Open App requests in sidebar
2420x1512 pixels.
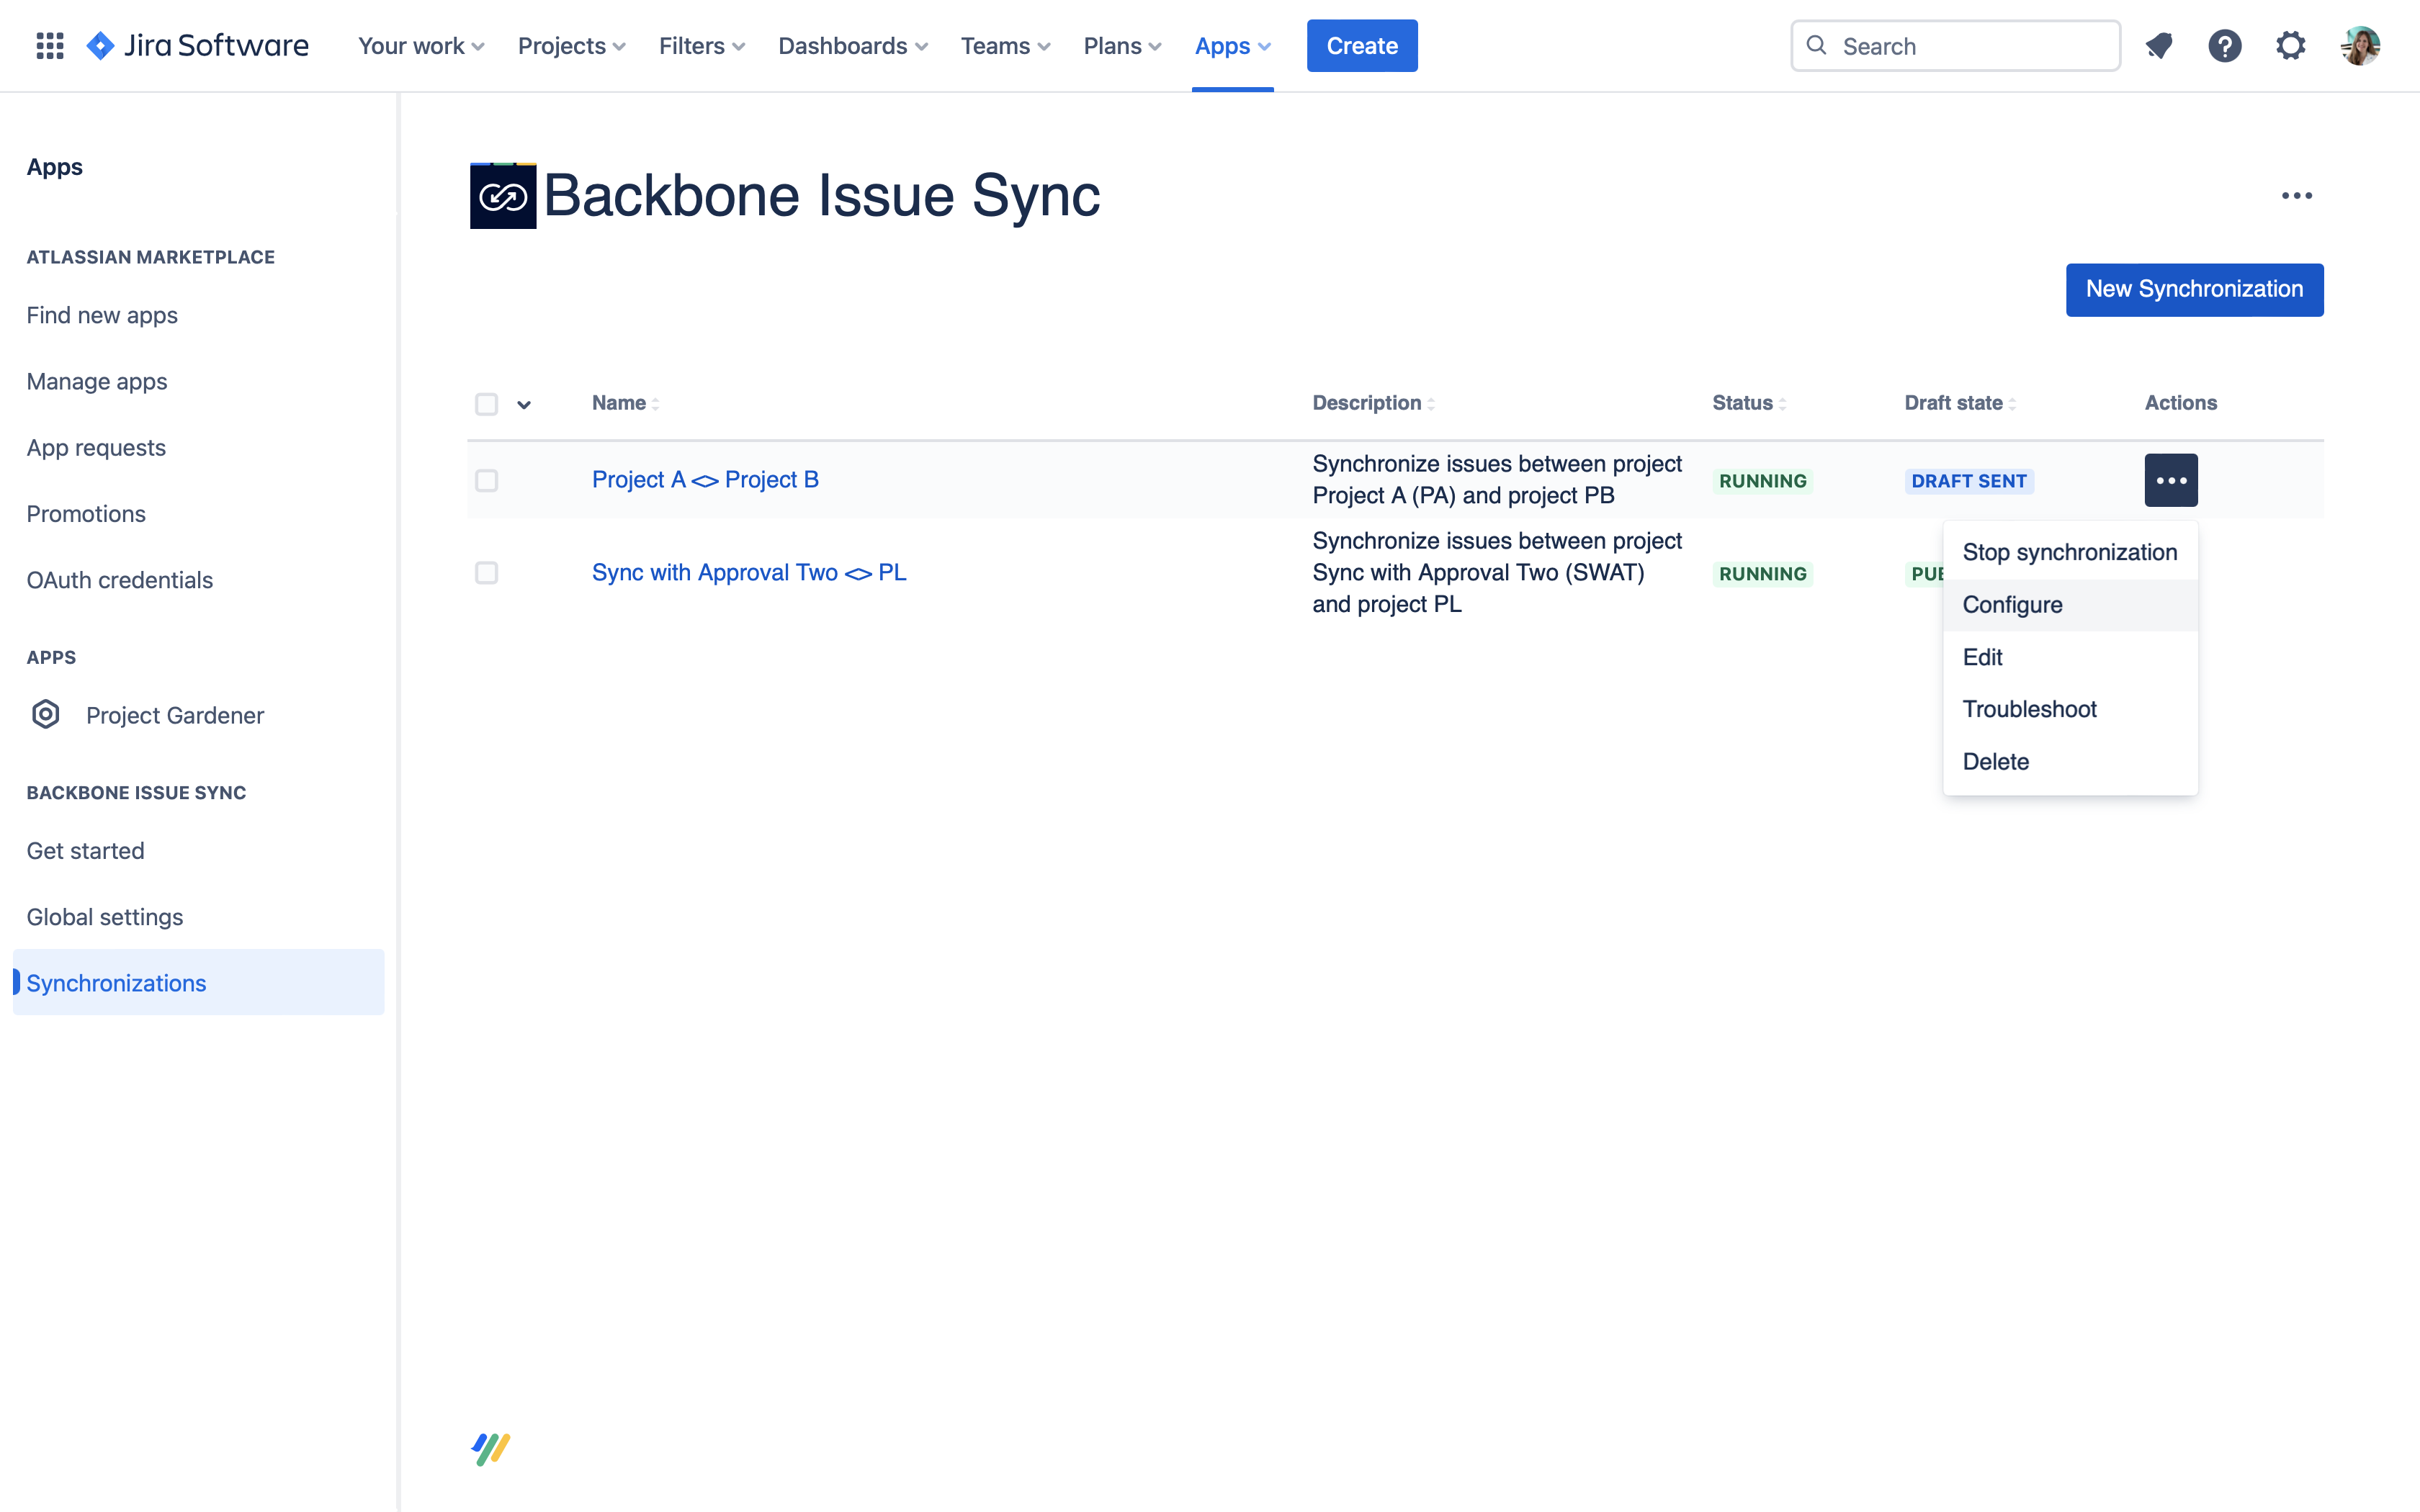pos(96,447)
